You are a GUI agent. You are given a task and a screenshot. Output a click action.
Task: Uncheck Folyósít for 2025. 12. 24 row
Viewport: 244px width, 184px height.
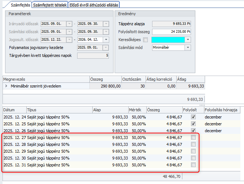point(194,117)
